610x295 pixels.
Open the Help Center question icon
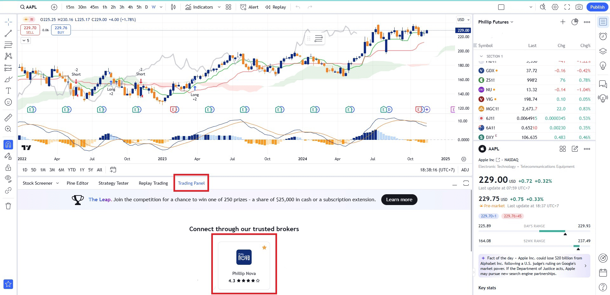point(603,287)
